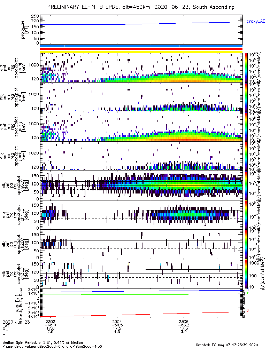270x348 pixels.
Task: Select the yellow horizontal status bar
Action: tap(141, 52)
